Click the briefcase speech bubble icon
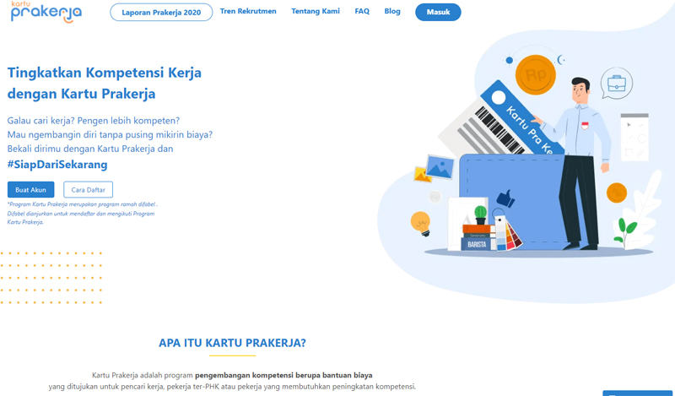This screenshot has width=675, height=396. [617, 83]
